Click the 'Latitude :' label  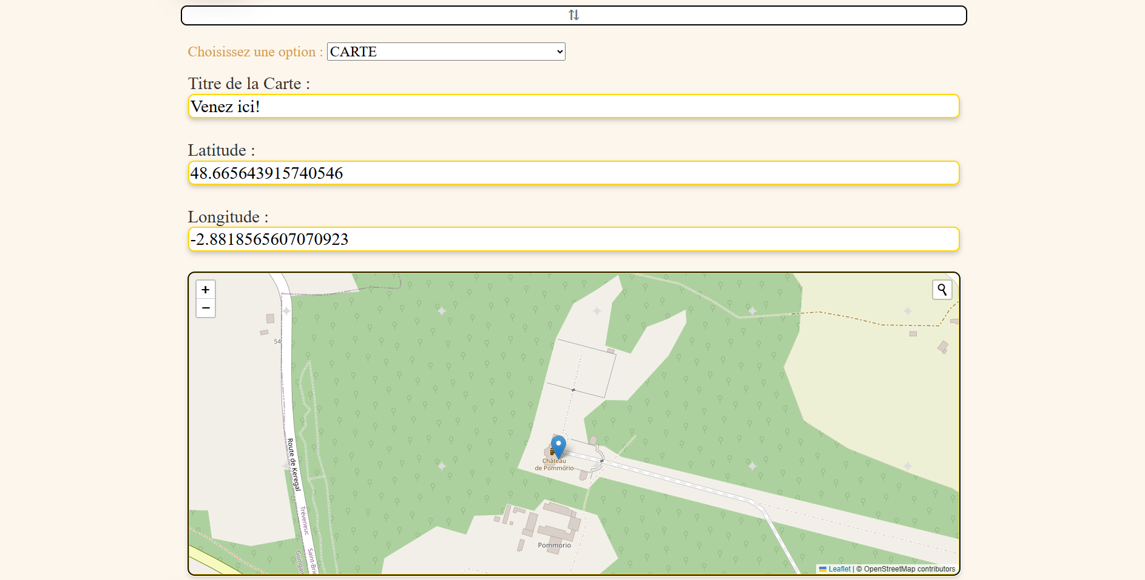coord(221,150)
